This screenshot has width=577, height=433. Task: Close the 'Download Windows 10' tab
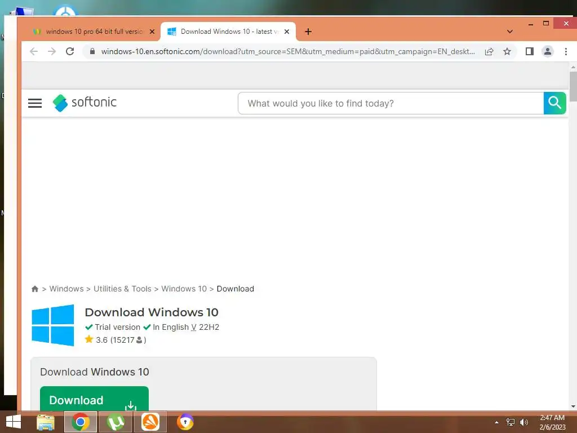pyautogui.click(x=287, y=32)
